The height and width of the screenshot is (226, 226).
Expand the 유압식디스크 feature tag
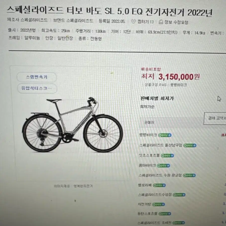tap(37, 88)
